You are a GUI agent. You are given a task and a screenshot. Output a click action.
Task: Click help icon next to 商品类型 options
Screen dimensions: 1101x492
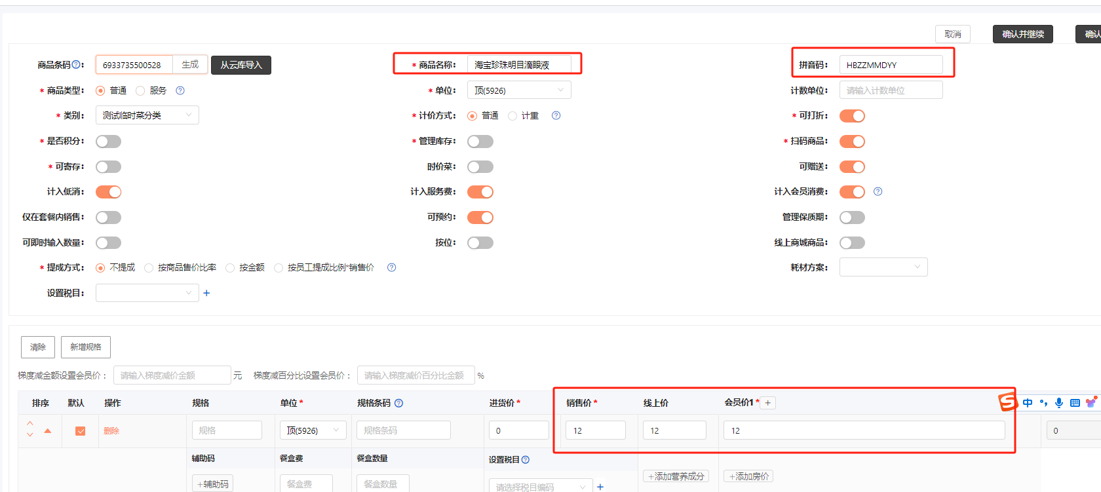point(180,90)
